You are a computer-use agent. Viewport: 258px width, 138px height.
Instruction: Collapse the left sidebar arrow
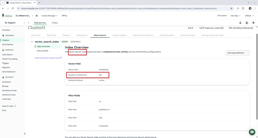pyautogui.click(x=25, y=134)
